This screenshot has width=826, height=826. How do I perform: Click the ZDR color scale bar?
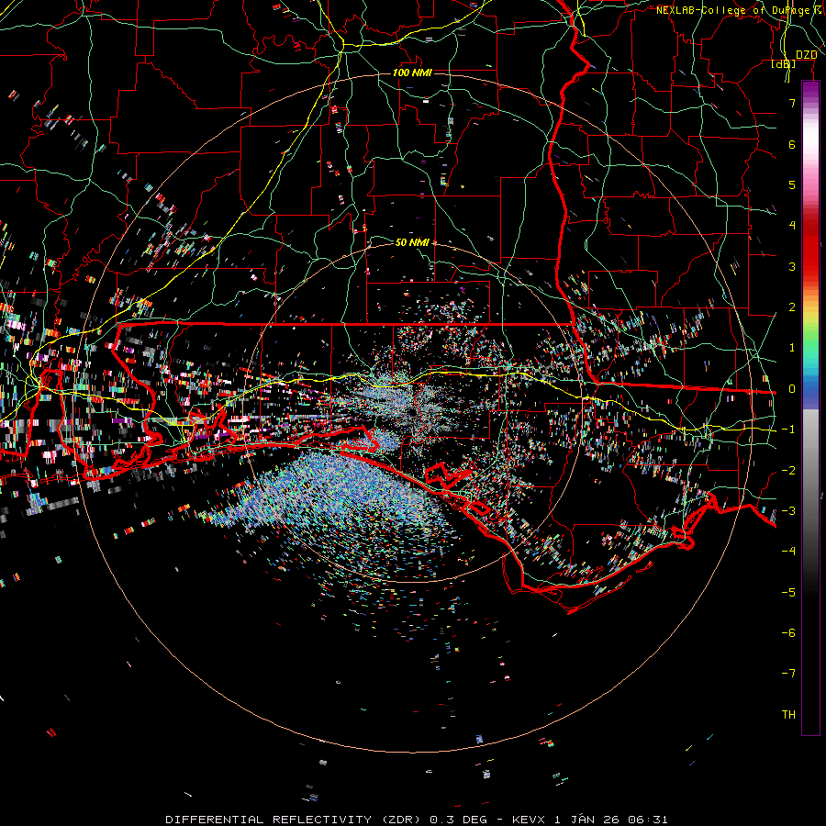810,408
